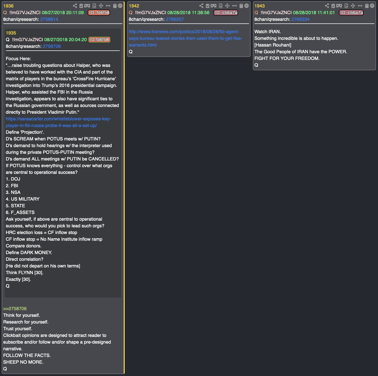Screen dimensions: 378x376
Task: Click the 'SHEEP NO MORE.' line
Action: [23, 362]
